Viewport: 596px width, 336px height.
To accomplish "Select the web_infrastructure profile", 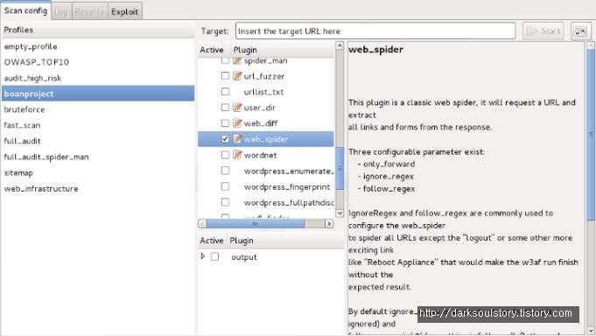I will [98, 188].
